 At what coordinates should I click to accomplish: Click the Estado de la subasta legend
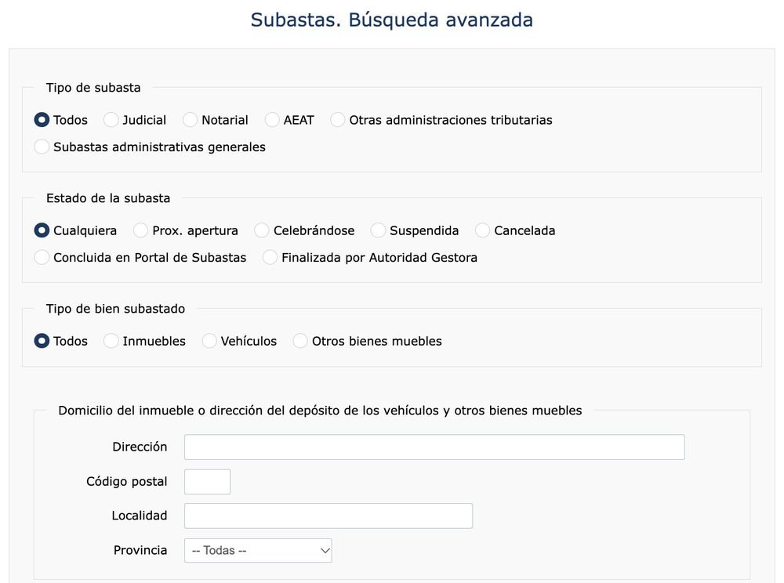(x=108, y=197)
